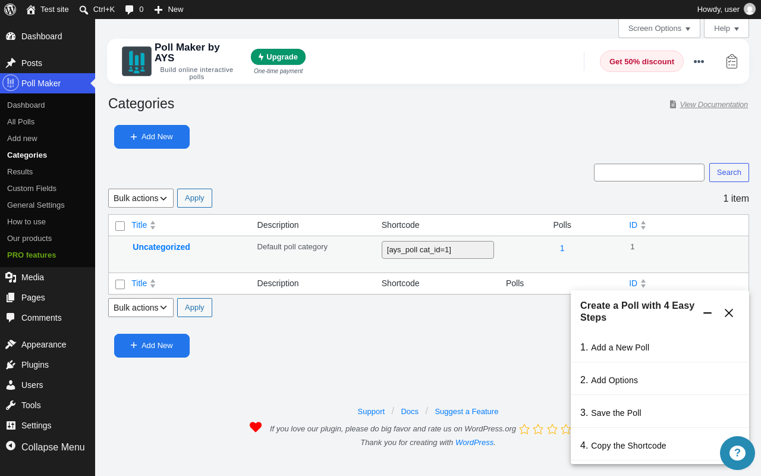Click the Pages sidebar icon
The height and width of the screenshot is (476, 761).
(11, 297)
